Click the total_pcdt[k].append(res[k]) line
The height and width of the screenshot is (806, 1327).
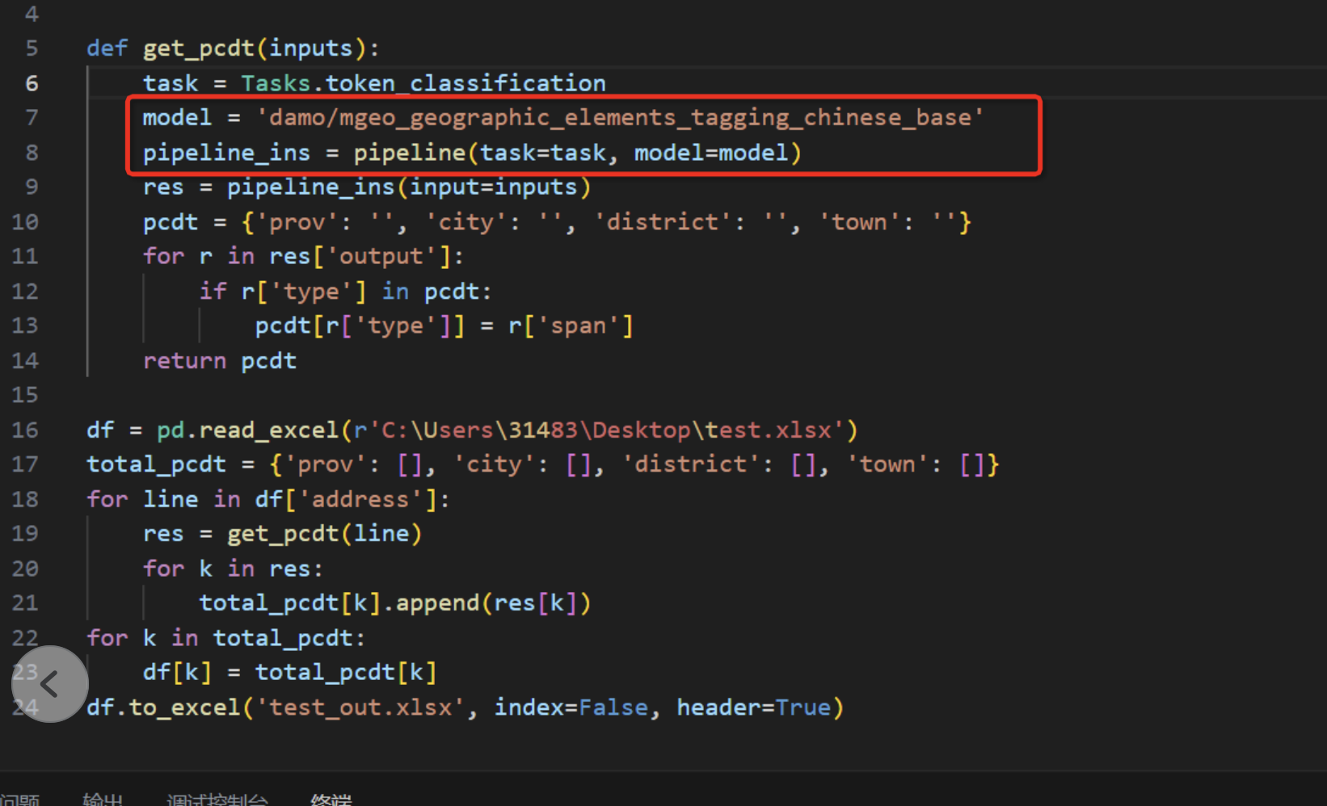click(x=395, y=603)
